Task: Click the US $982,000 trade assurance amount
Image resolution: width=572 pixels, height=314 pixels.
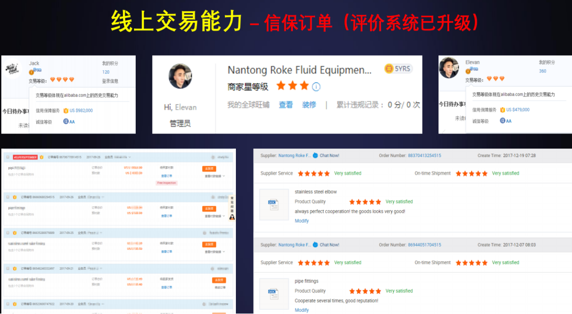Action: point(81,110)
